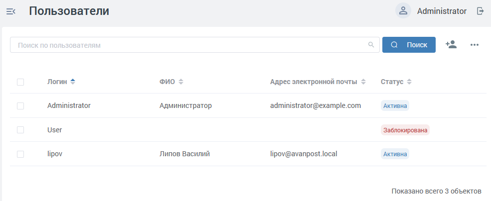
Task: Sort by Статус column arrows
Action: [x=409, y=82]
